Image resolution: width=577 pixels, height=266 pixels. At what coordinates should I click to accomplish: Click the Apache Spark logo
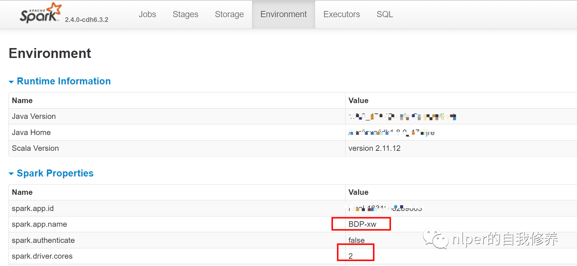[40, 14]
